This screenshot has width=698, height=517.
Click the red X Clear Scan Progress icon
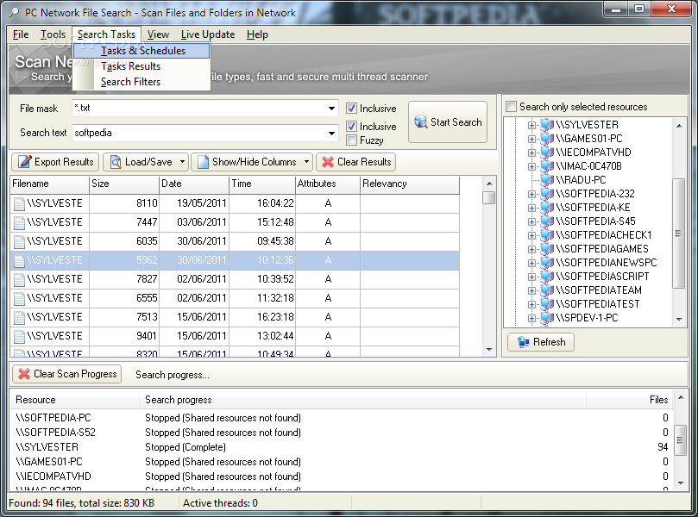pyautogui.click(x=24, y=374)
